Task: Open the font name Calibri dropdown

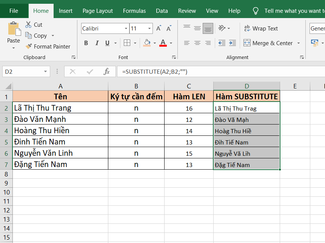Action: coord(126,29)
